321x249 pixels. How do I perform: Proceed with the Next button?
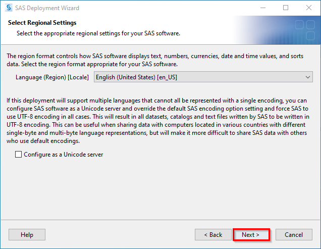[x=251, y=235]
